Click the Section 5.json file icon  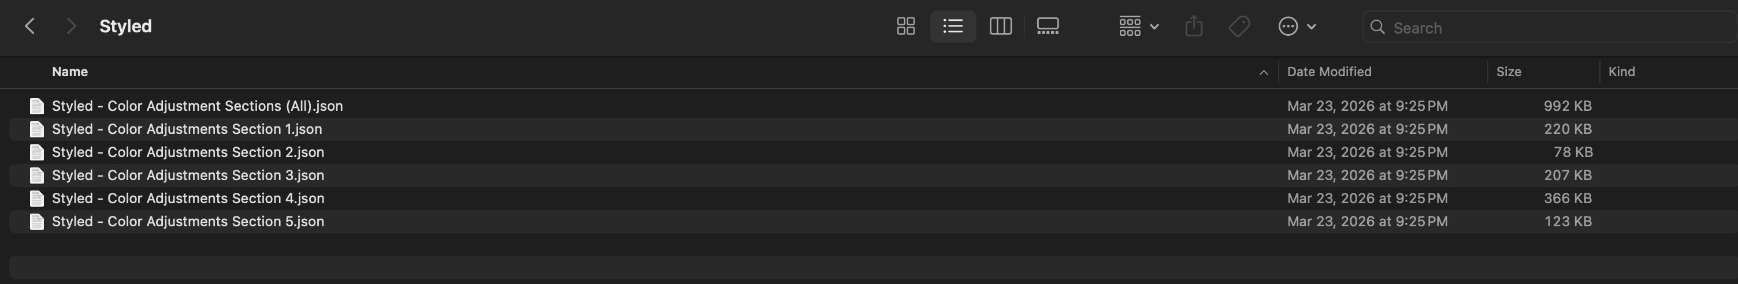(x=37, y=221)
